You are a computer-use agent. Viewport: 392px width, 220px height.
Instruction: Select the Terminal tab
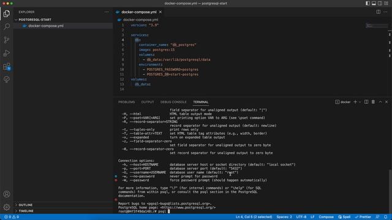200,102
